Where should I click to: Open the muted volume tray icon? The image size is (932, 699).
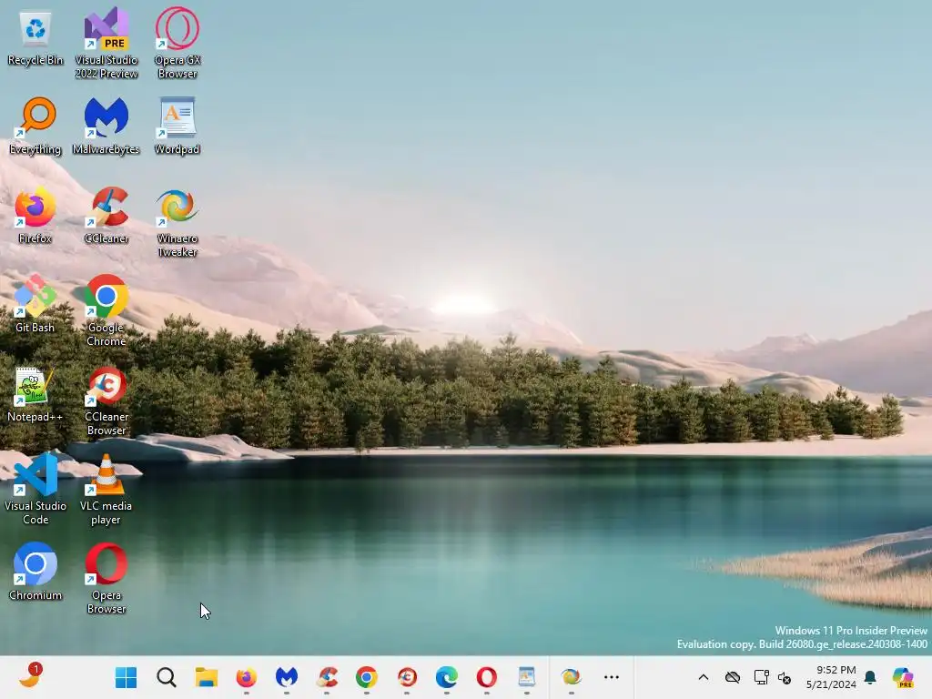[784, 677]
